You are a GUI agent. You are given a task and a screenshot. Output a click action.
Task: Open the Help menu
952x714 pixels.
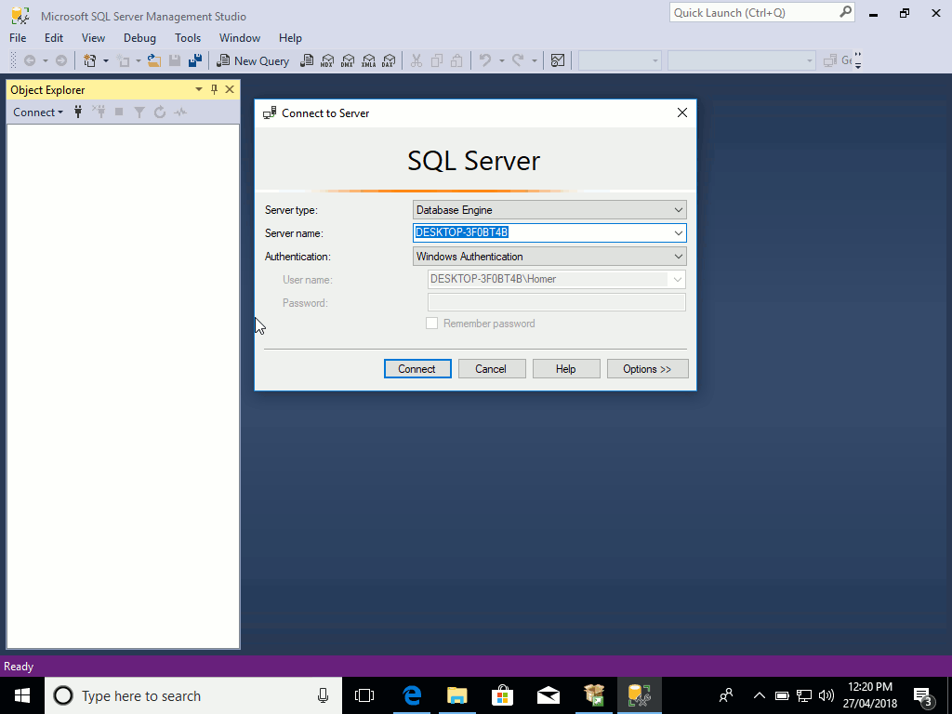(290, 37)
